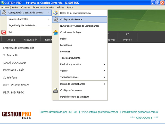Minimize the GESTION-PRO window
Image resolution: width=165 pixels, height=124 pixels.
click(x=153, y=3)
